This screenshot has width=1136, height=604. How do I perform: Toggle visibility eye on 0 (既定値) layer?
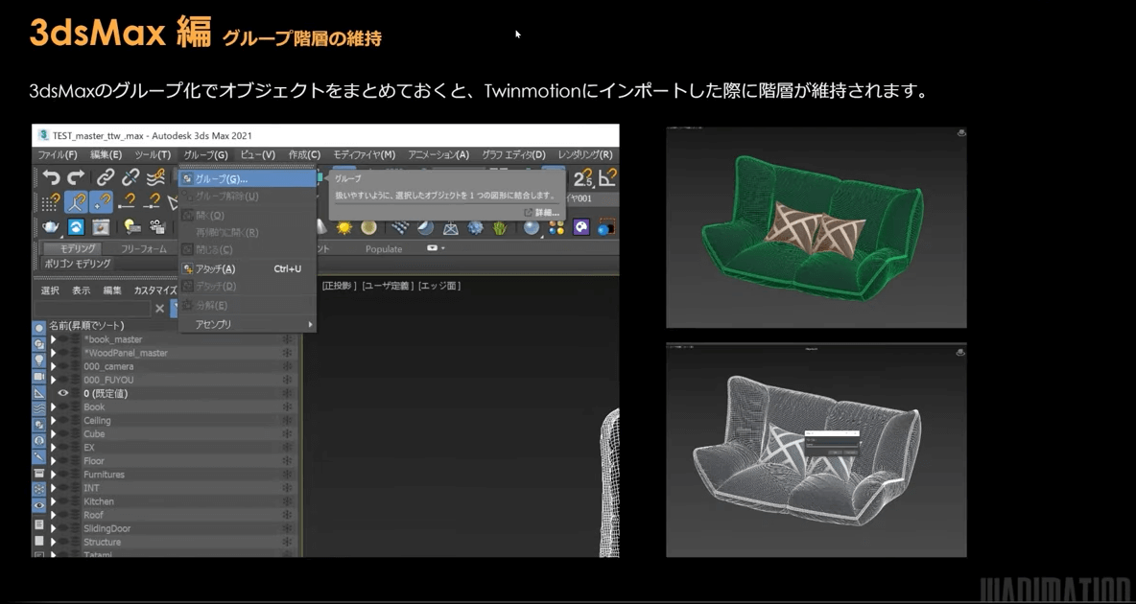pos(63,393)
